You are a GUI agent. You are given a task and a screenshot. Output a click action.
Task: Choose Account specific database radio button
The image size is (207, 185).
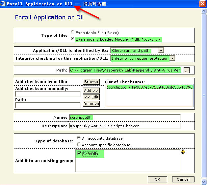(x=79, y=144)
